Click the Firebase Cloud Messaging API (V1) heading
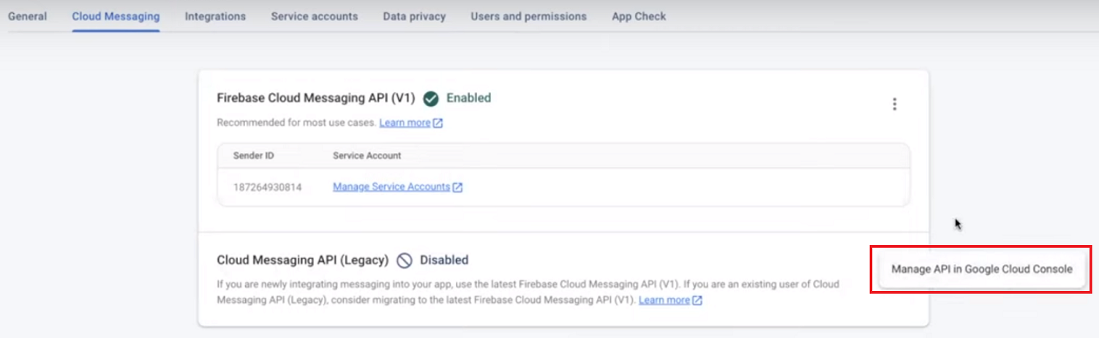The width and height of the screenshot is (1099, 338). point(316,98)
